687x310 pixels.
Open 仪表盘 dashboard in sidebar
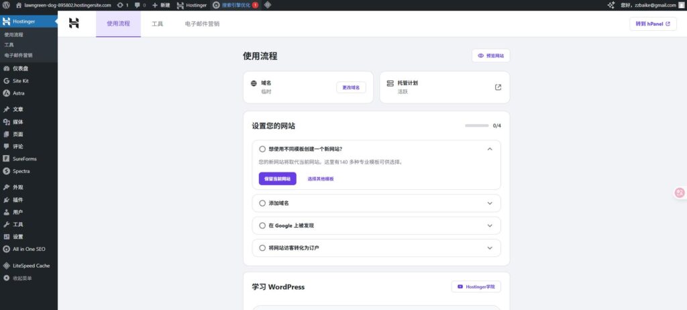(28, 68)
